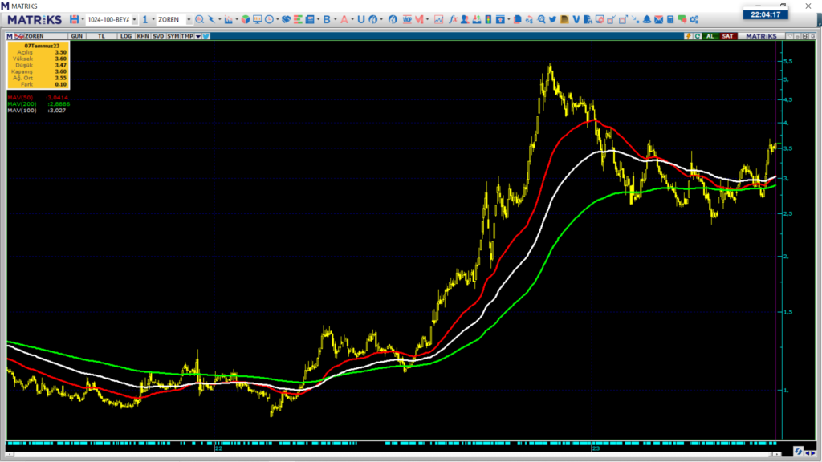This screenshot has height=462, width=822.
Task: Toggle the LOG scale option
Action: (126, 36)
